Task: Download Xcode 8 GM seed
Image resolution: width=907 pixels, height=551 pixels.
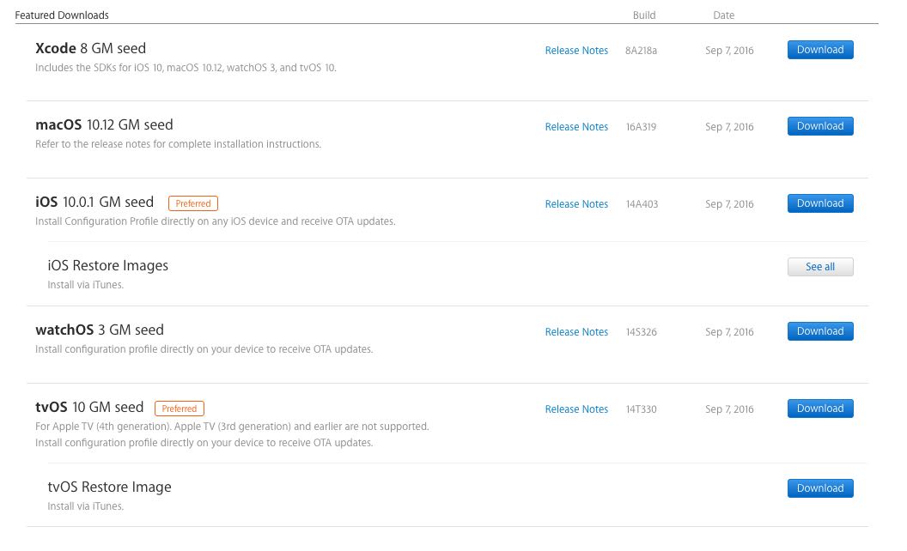Action: (x=820, y=50)
